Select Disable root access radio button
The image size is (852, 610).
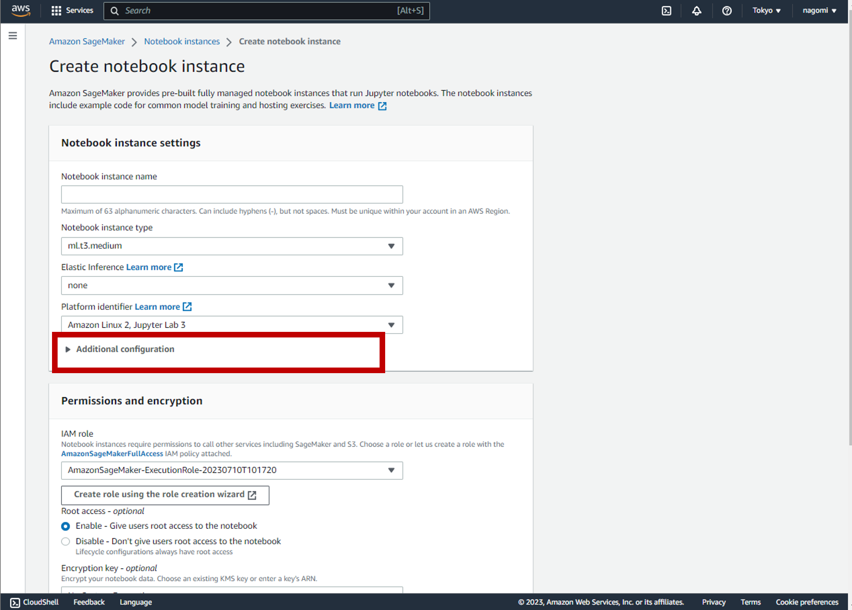tap(65, 542)
